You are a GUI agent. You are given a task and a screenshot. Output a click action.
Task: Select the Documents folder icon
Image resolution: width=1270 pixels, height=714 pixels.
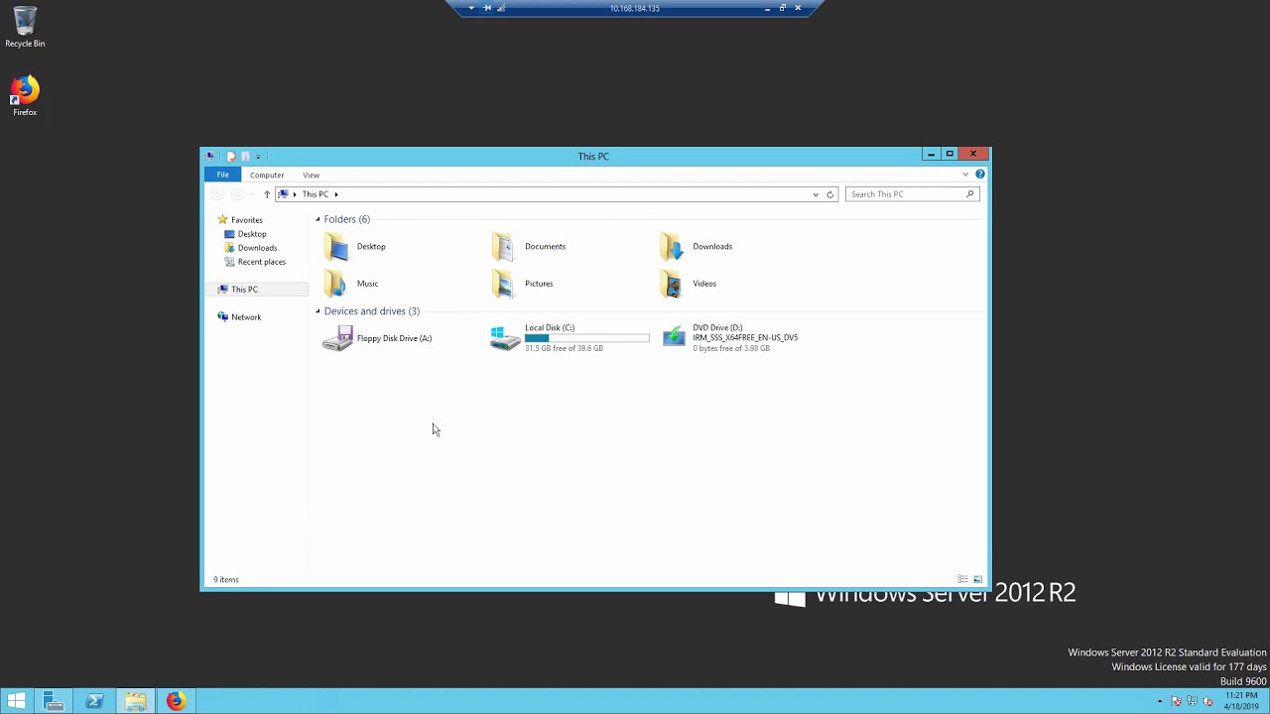pyautogui.click(x=505, y=247)
